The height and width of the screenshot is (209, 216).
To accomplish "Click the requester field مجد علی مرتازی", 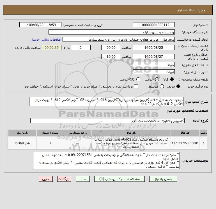I will (x=119, y=40).
